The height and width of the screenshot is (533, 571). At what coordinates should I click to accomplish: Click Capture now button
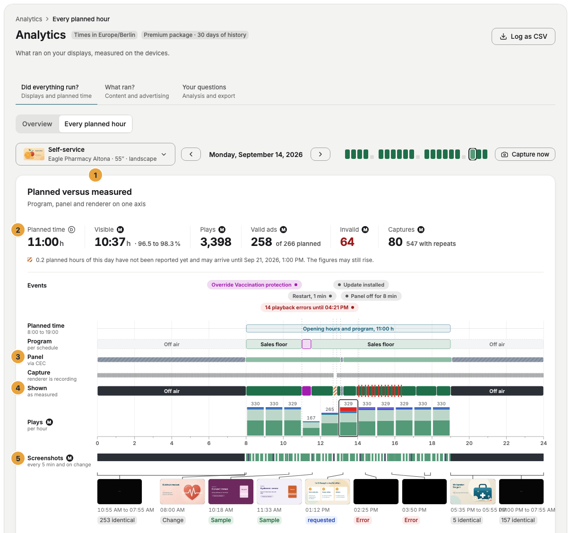[525, 154]
